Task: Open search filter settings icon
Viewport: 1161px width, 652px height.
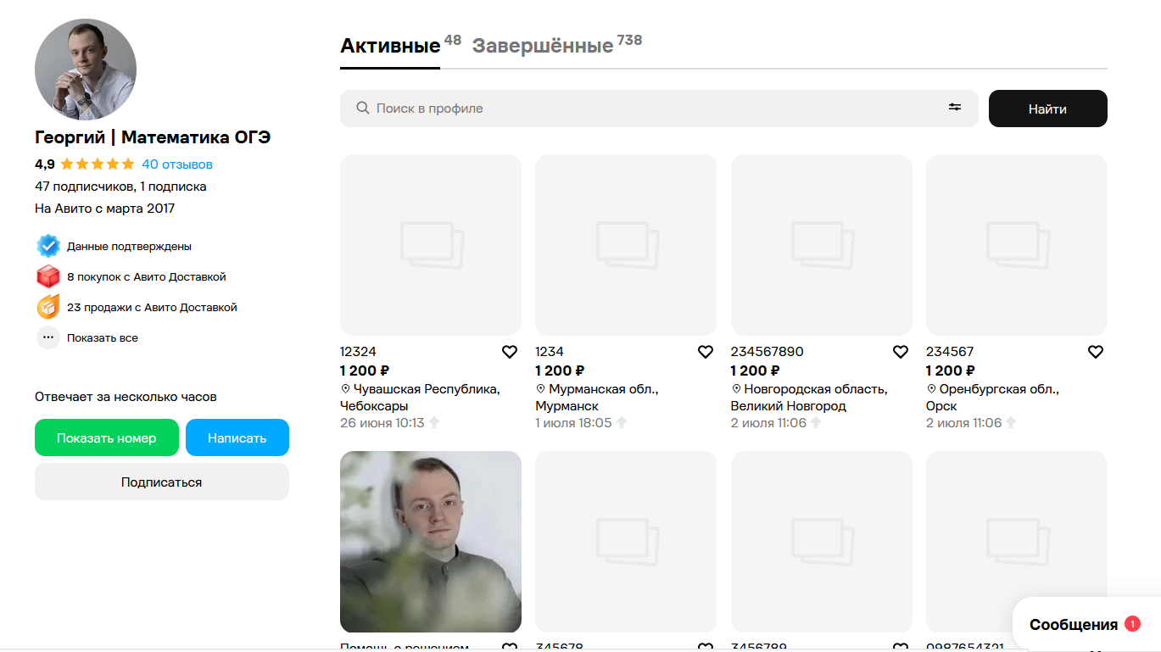Action: click(x=955, y=108)
